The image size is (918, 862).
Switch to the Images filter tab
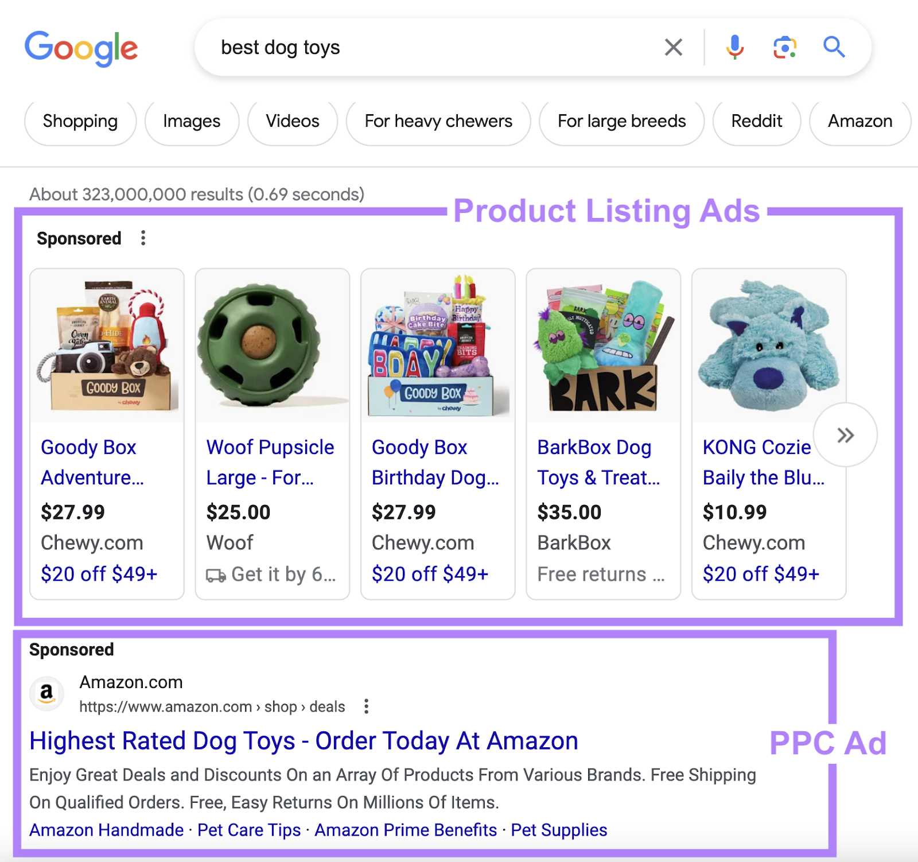191,121
